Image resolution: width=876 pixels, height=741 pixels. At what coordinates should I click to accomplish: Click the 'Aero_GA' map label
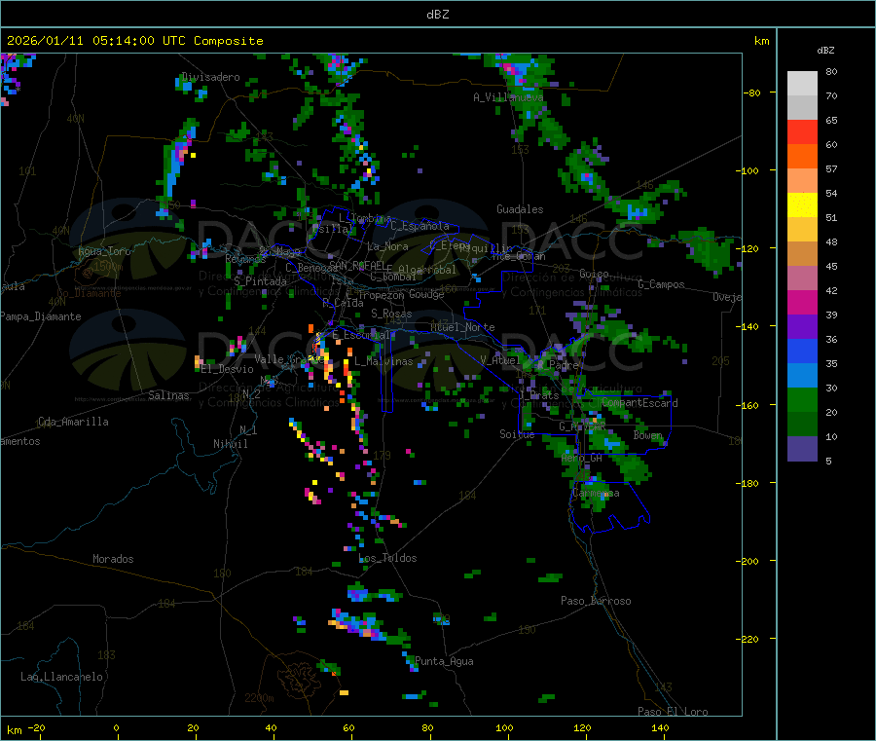coord(582,459)
